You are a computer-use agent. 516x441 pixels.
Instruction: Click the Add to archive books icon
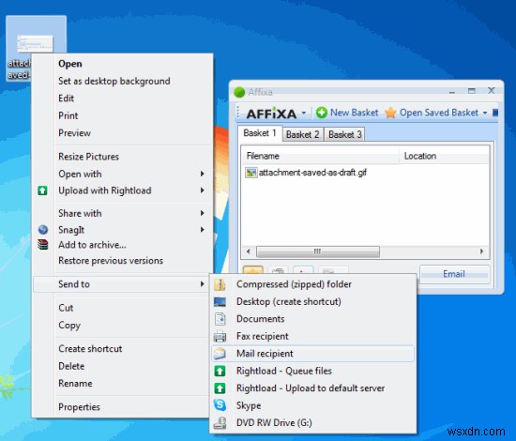click(43, 245)
